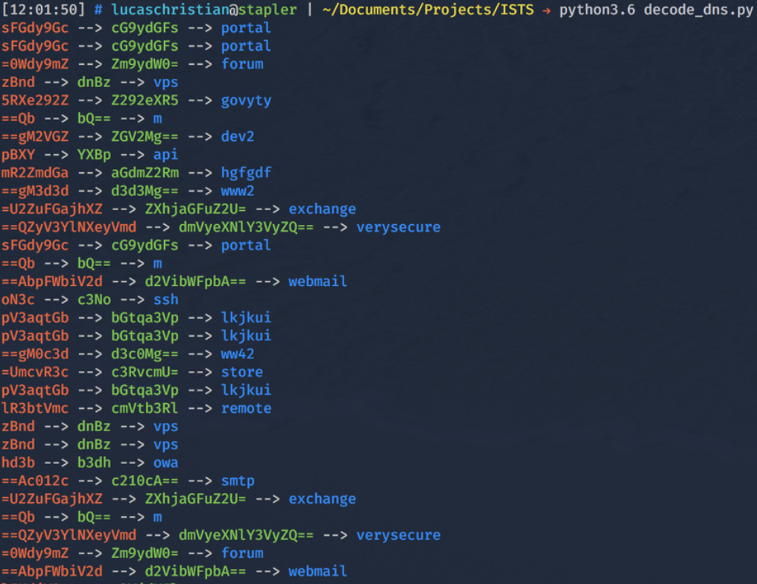The image size is (757, 584).
Task: Click the decoded hostname forum
Action: (241, 64)
